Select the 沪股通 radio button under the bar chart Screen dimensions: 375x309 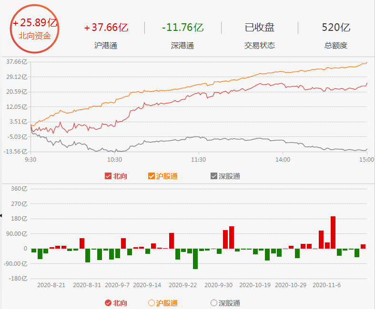152,303
